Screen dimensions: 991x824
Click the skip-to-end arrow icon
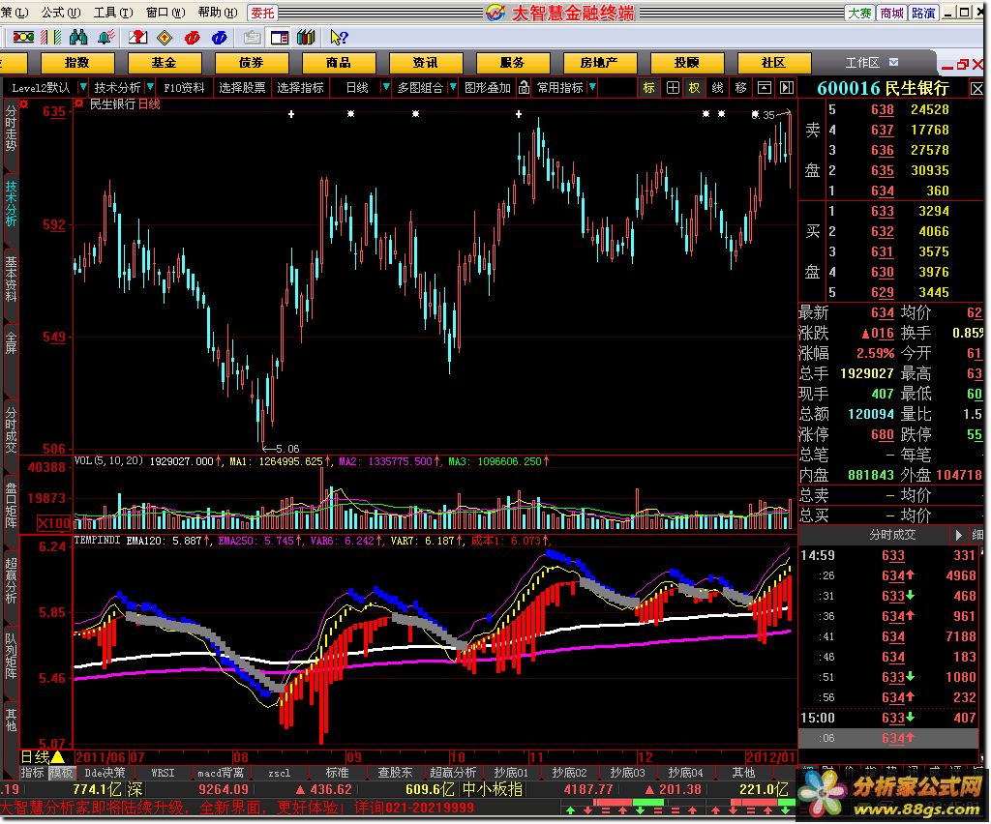coord(786,88)
